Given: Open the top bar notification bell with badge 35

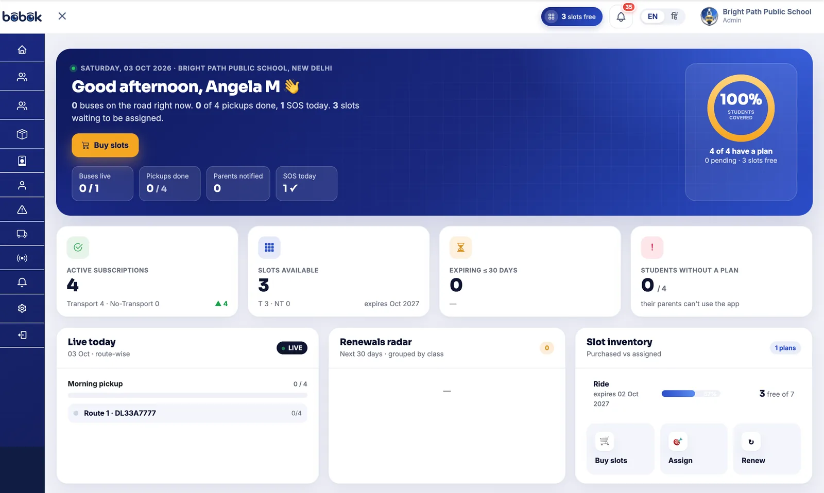Looking at the screenshot, I should coord(621,17).
